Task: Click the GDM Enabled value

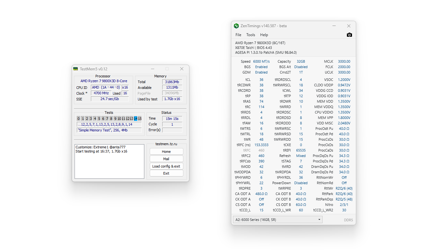Action: point(261,72)
